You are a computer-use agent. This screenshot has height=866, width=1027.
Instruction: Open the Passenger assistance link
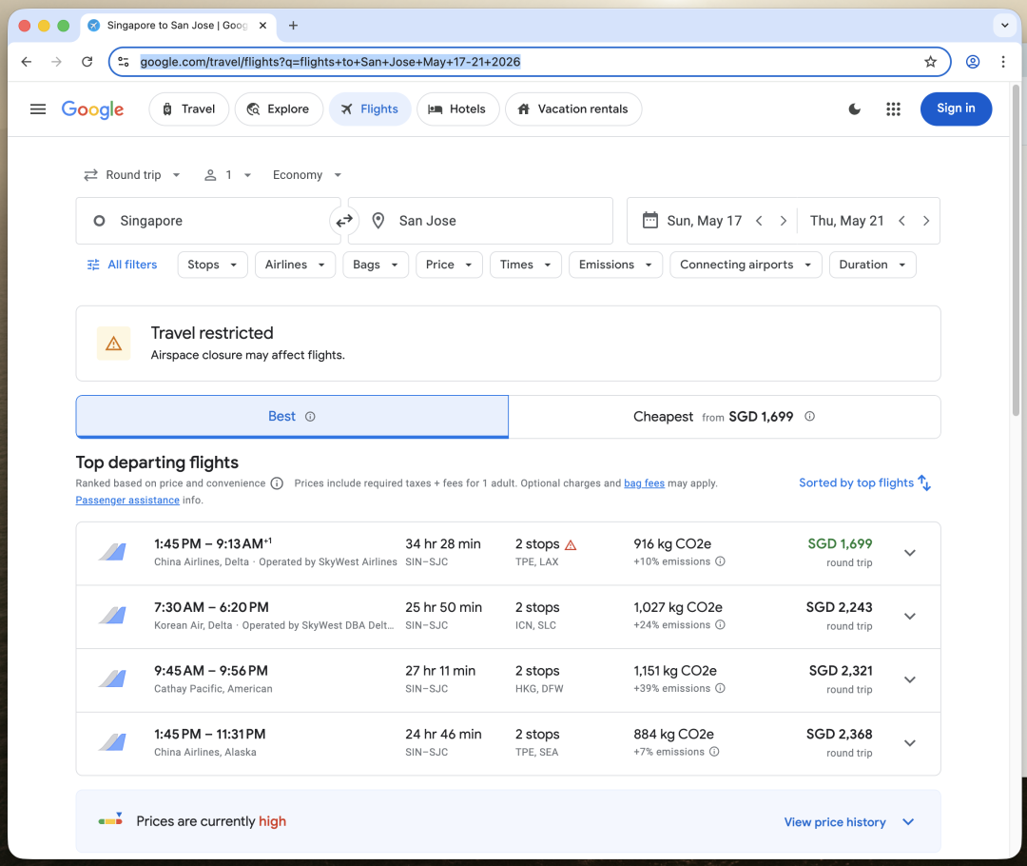coord(127,501)
